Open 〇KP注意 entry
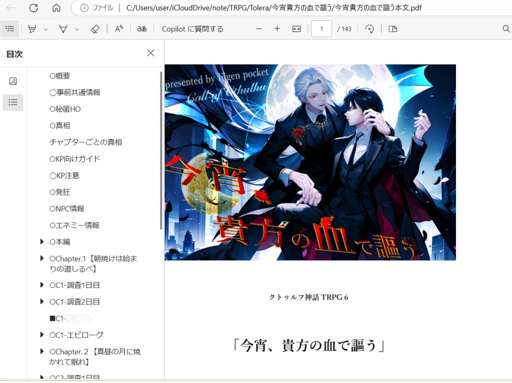The height and width of the screenshot is (383, 512). (64, 175)
